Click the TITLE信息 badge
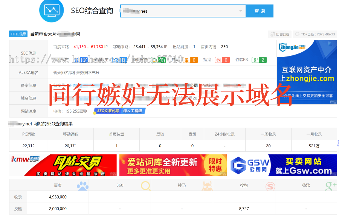Image resolution: width=339 pixels, height=215 pixels. pyautogui.click(x=18, y=34)
